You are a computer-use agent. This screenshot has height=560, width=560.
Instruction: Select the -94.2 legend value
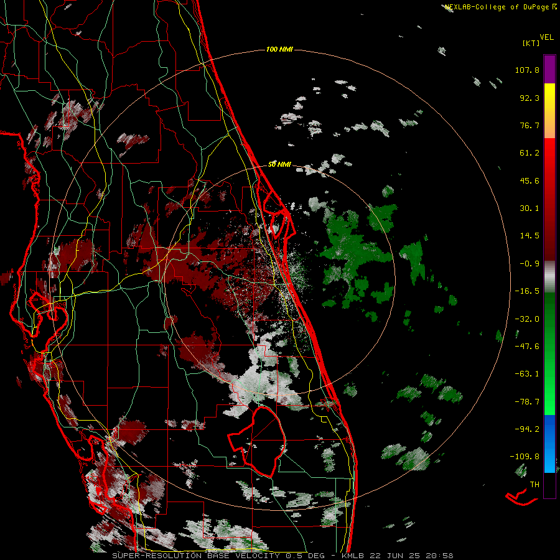[x=527, y=429]
